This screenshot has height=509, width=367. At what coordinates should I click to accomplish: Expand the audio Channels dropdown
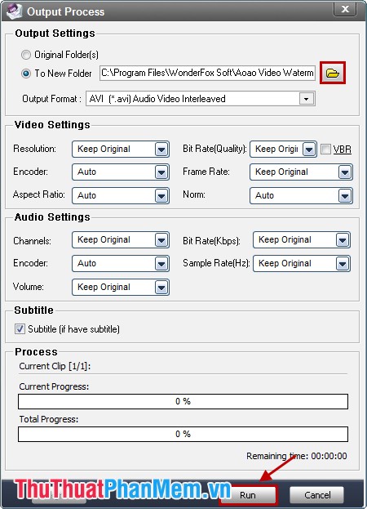coord(121,240)
